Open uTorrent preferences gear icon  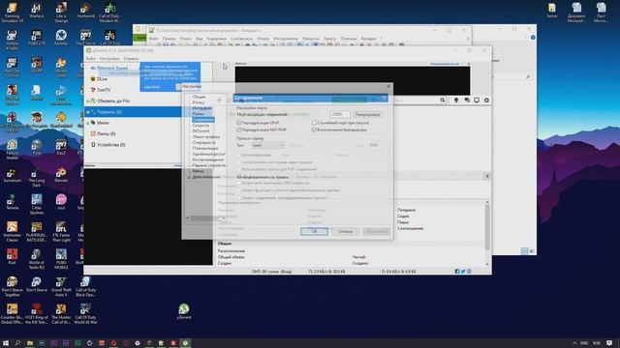[x=486, y=101]
